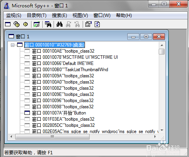Select 窗口 0001009E tooltips_class32
The height and width of the screenshot is (157, 189).
[x=63, y=94]
